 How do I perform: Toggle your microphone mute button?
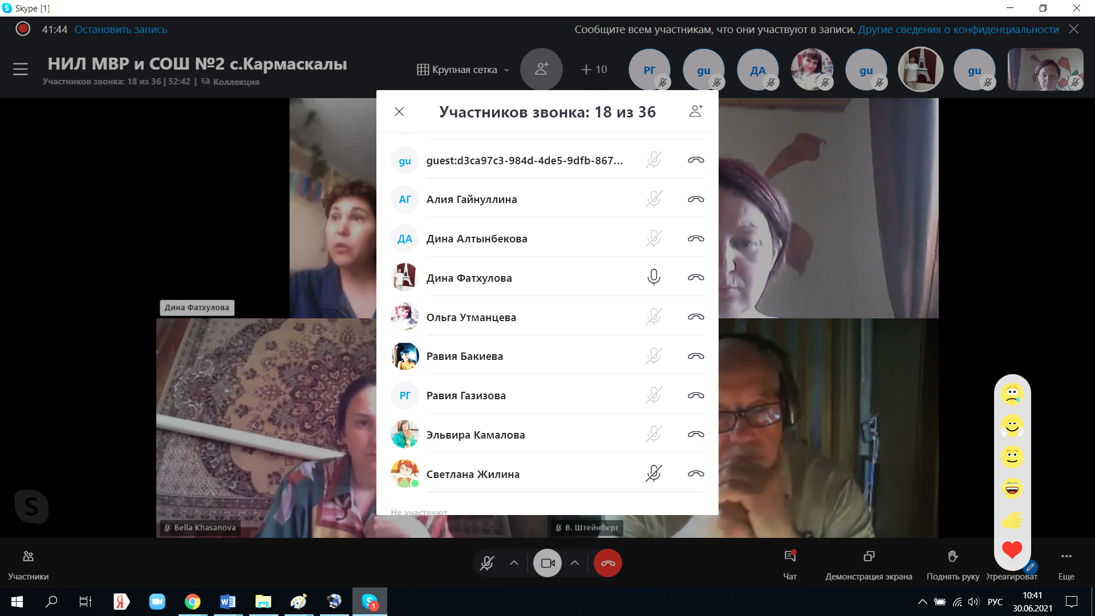click(x=487, y=563)
